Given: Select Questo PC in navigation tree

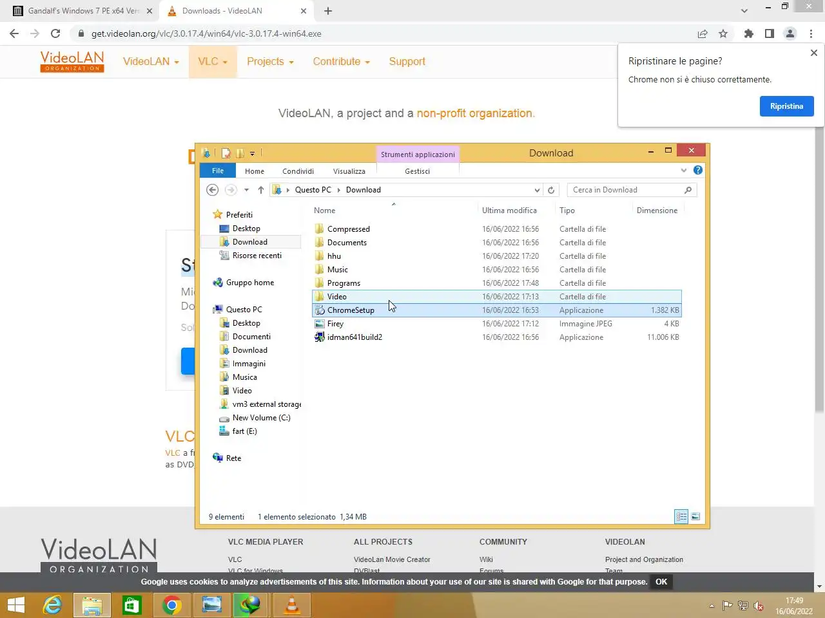Looking at the screenshot, I should pyautogui.click(x=244, y=310).
